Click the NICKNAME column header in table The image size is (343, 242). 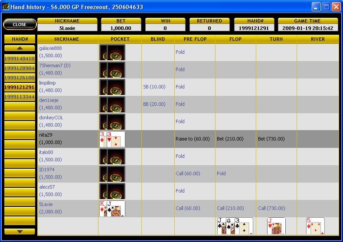67,39
